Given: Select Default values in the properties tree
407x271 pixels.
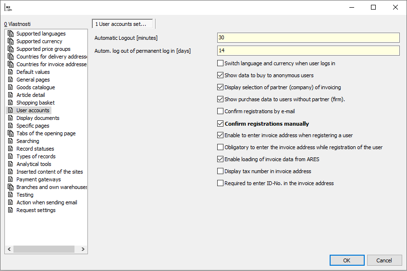Looking at the screenshot, I should 33,72.
